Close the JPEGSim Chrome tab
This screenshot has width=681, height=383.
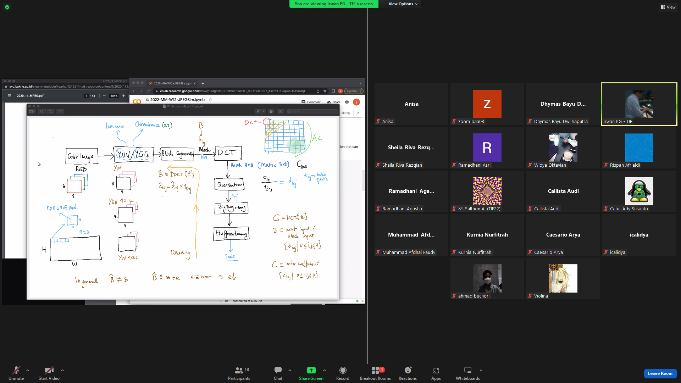195,83
